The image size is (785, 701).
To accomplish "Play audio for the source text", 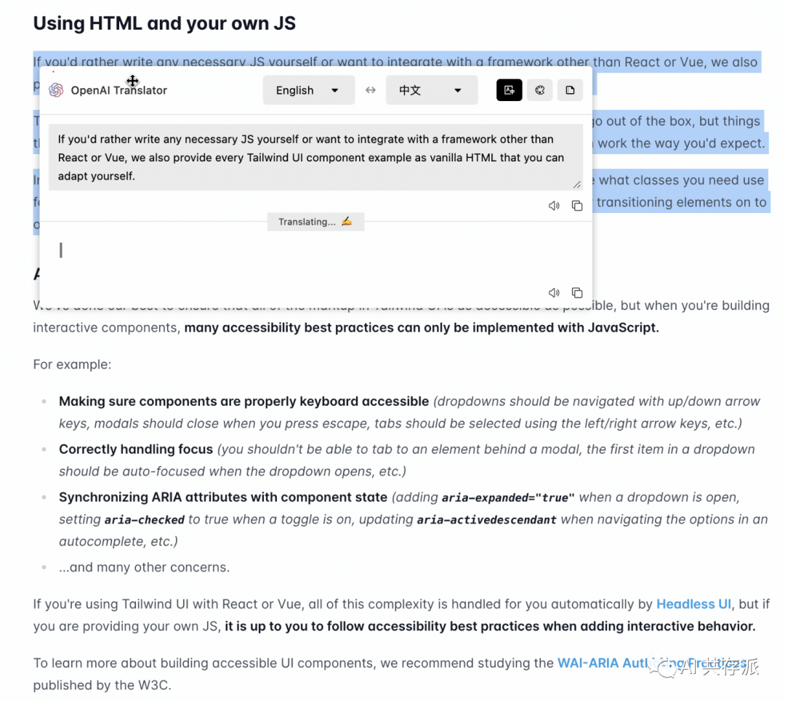I will tap(554, 206).
